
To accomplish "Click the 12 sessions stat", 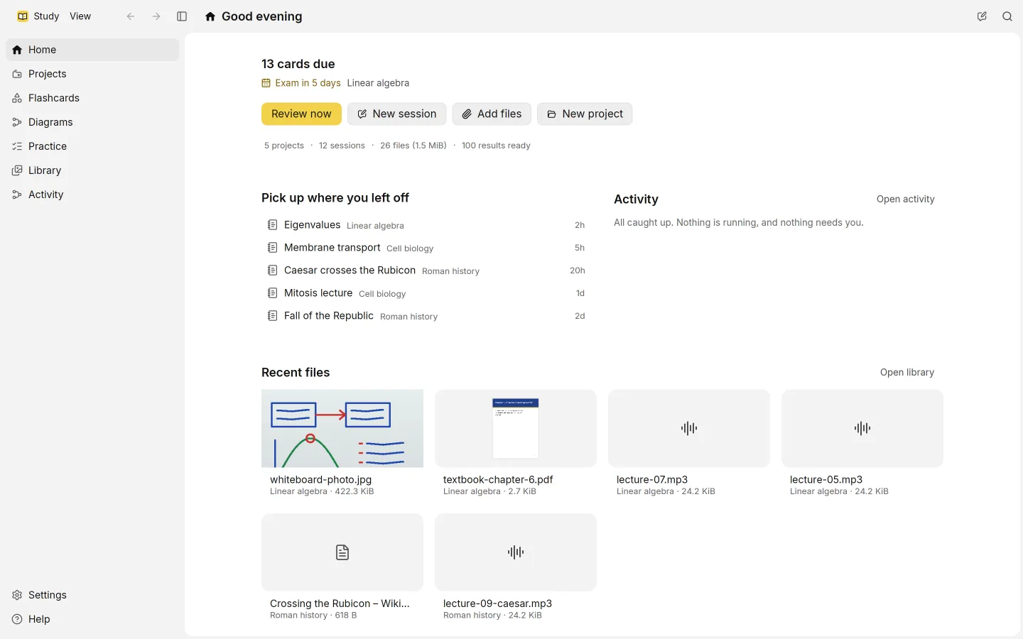I will 342,146.
